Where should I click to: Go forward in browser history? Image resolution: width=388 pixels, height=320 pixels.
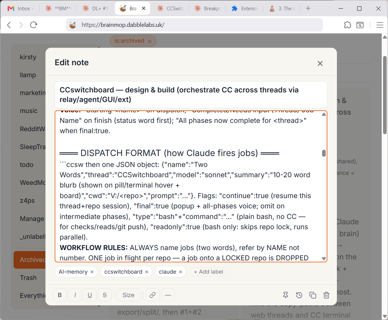pos(21,25)
